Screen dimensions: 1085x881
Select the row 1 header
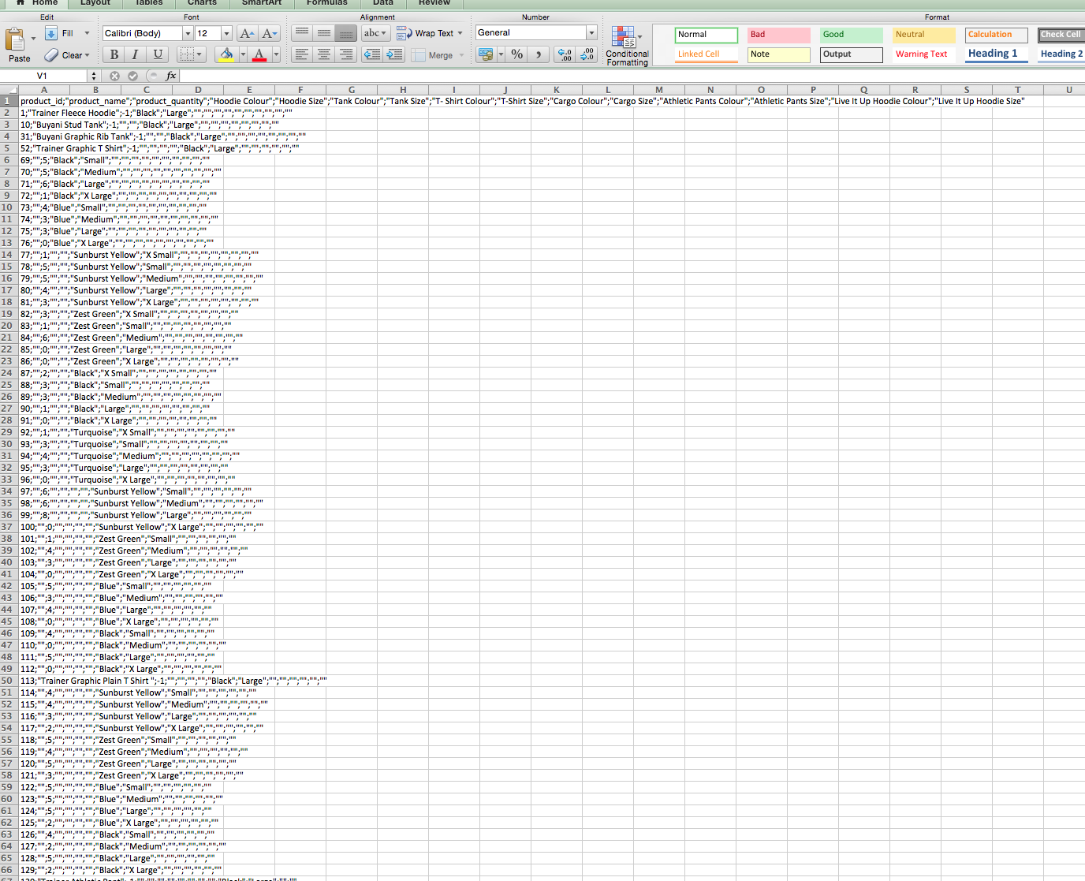click(x=9, y=101)
